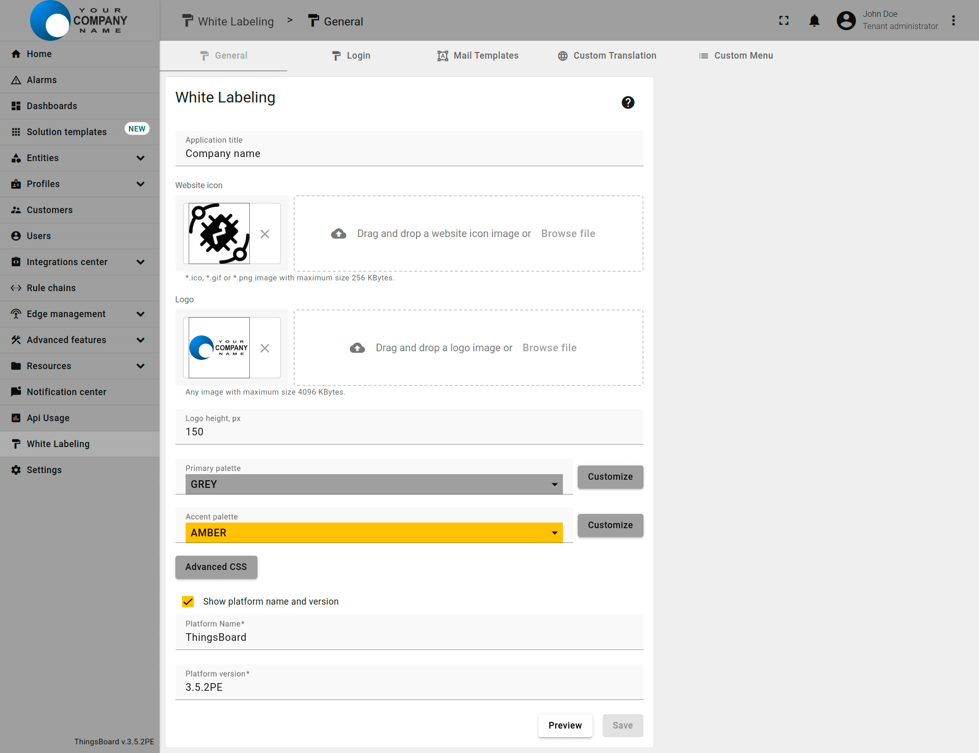Open the Primary palette GREY dropdown

(374, 484)
